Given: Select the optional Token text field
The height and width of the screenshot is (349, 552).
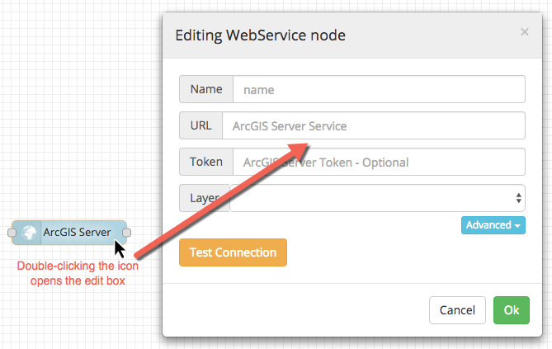Looking at the screenshot, I should point(379,162).
